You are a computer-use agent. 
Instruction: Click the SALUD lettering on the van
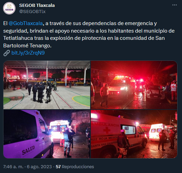(x=29, y=150)
